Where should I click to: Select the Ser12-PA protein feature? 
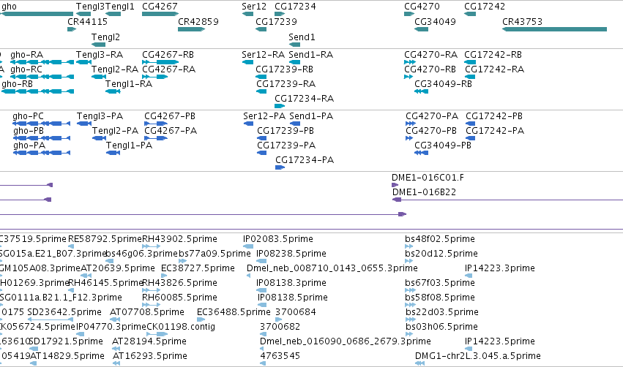248,124
